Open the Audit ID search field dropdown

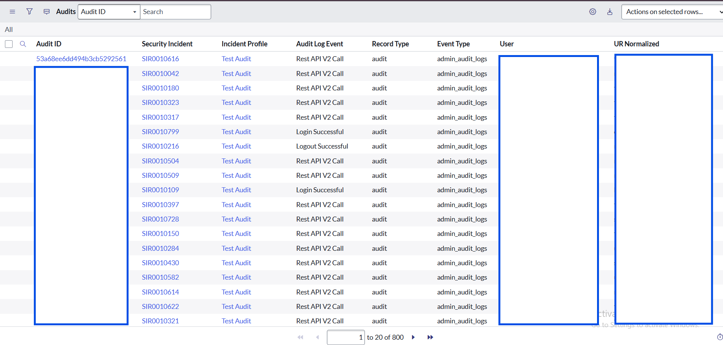tap(109, 12)
